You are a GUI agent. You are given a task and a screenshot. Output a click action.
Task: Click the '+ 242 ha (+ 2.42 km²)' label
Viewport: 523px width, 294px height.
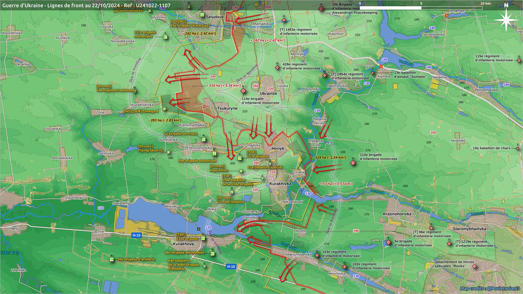tap(267, 40)
